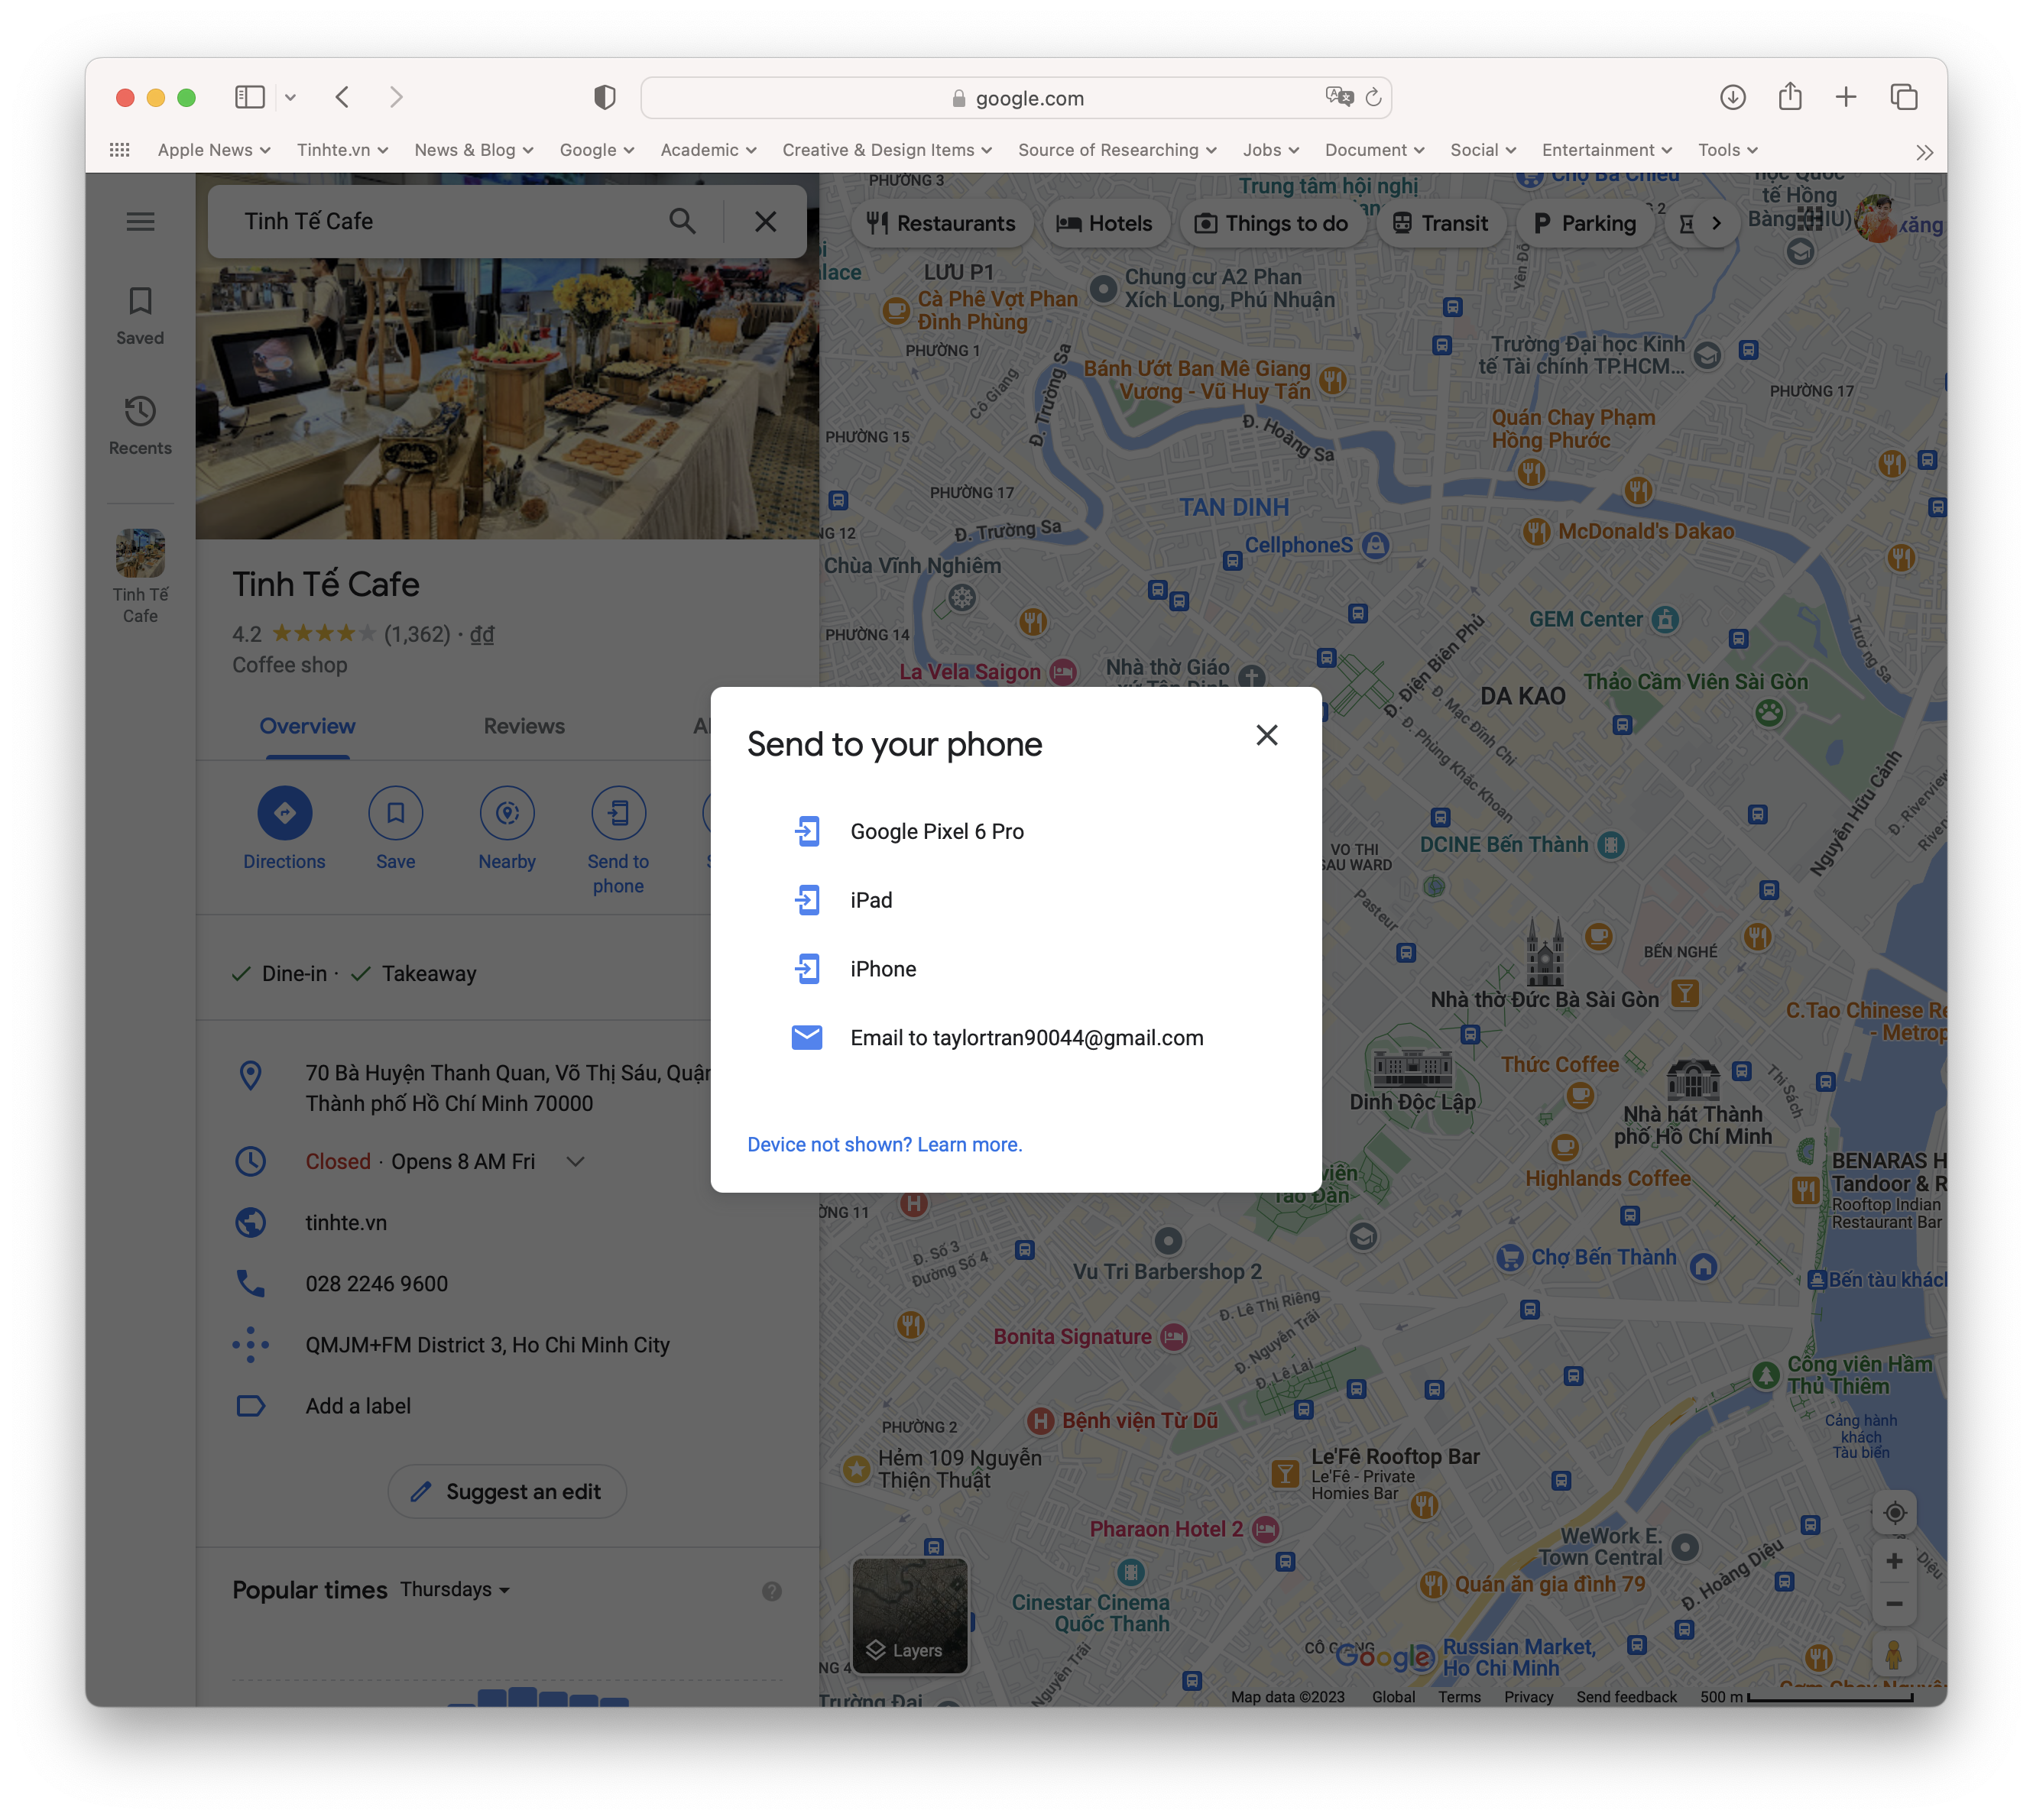Click the Save bookmark icon
Image resolution: width=2033 pixels, height=1820 pixels.
[396, 813]
